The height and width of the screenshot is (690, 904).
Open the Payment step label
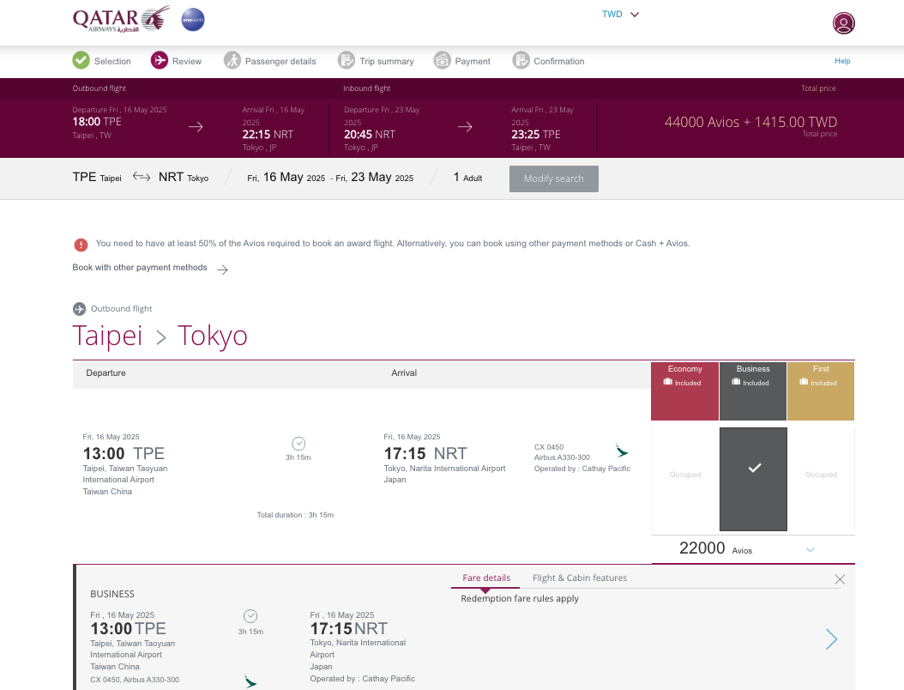[473, 61]
